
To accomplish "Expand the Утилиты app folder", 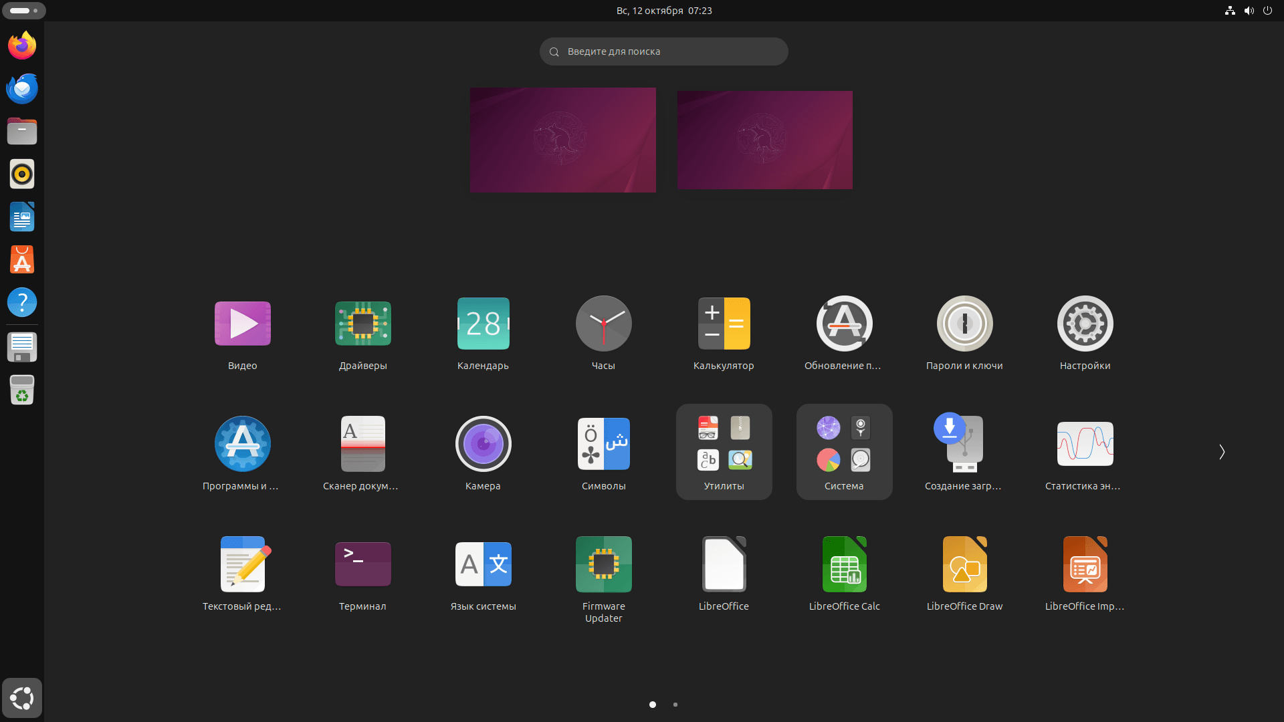I will point(724,451).
